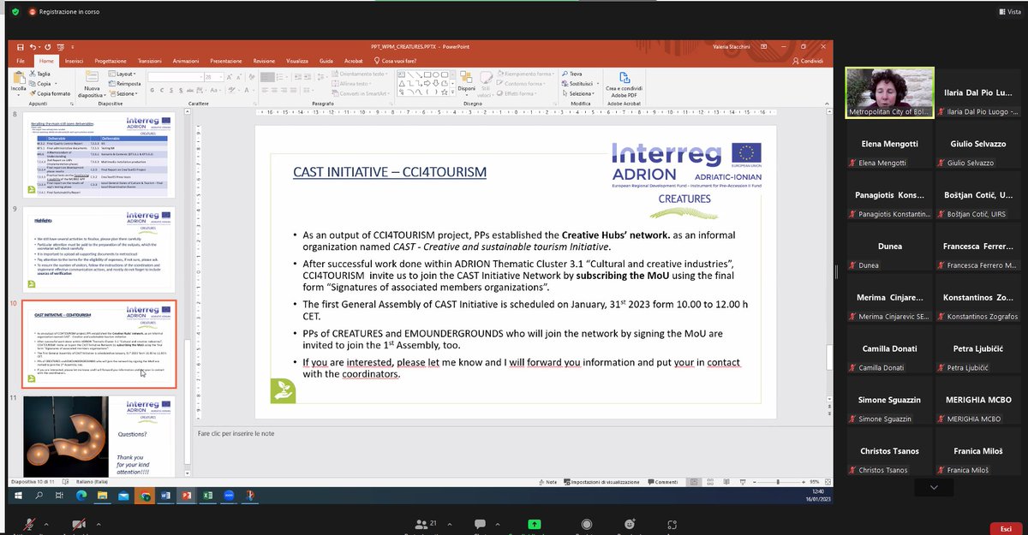Image resolution: width=1028 pixels, height=535 pixels.
Task: Open the Animazioni ribbon tab
Action: pyautogui.click(x=186, y=61)
